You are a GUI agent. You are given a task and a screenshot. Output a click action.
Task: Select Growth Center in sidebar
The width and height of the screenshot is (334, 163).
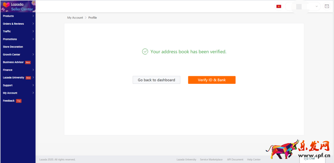point(12,54)
